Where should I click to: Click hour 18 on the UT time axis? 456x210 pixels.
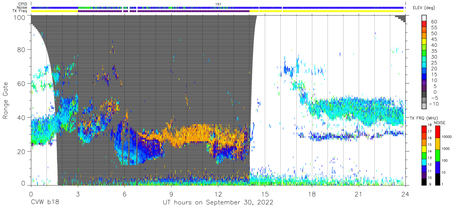tap(312, 194)
